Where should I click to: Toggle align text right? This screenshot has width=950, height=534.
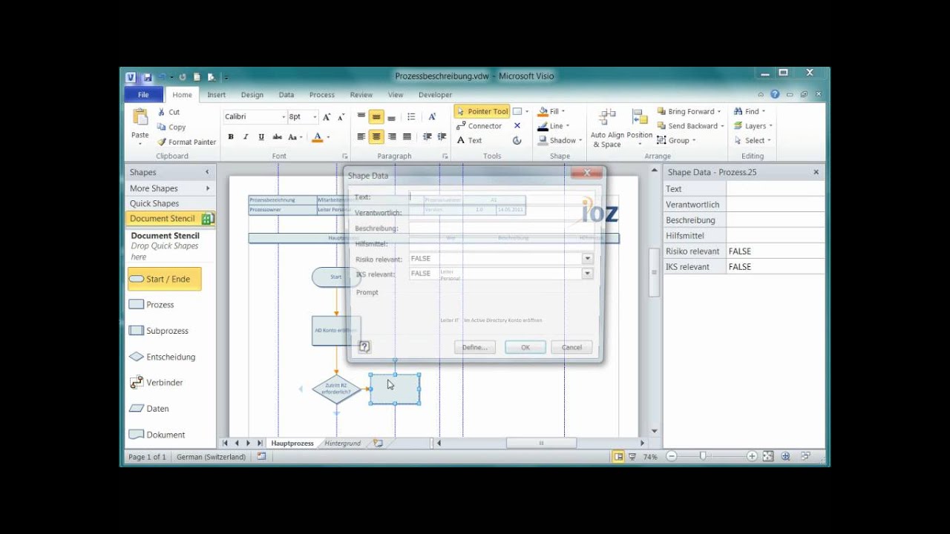[392, 136]
